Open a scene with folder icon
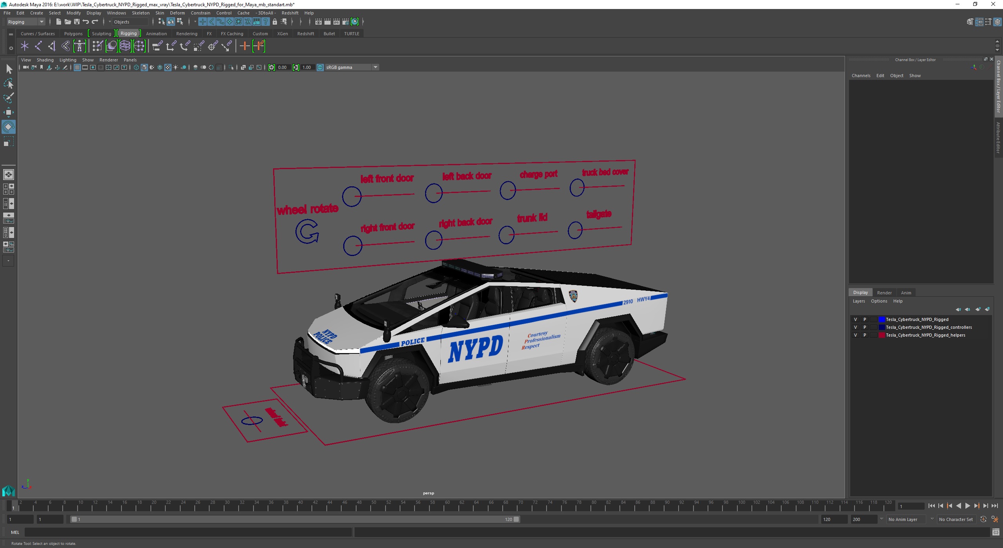This screenshot has height=548, width=1003. [68, 22]
